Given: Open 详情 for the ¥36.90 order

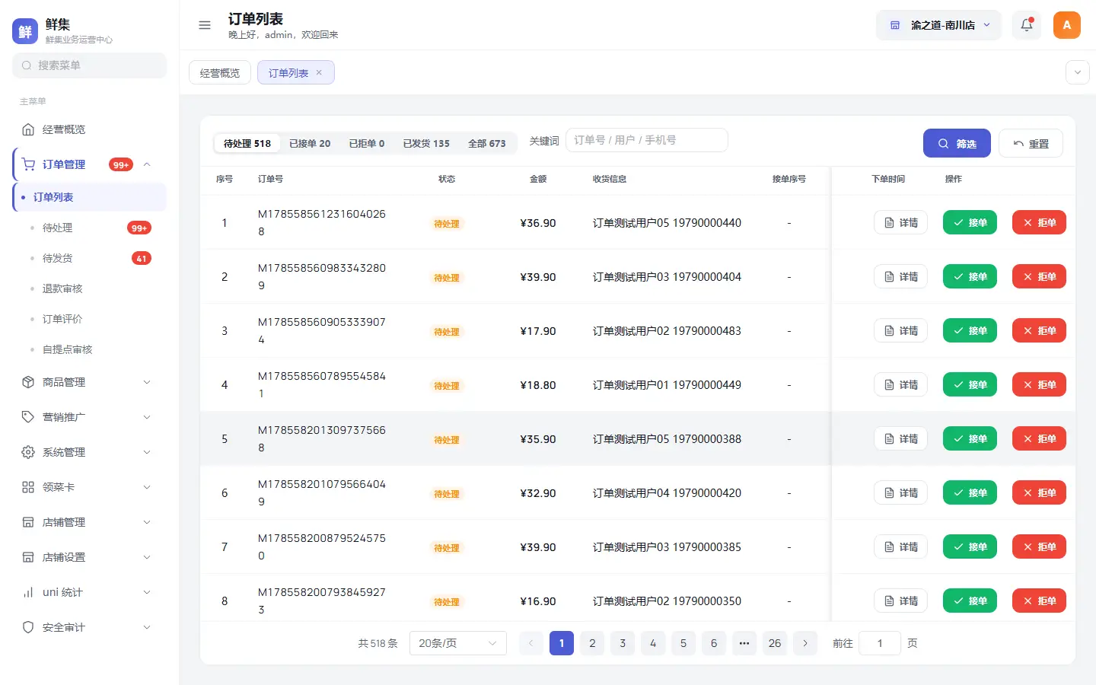Looking at the screenshot, I should click(x=900, y=222).
